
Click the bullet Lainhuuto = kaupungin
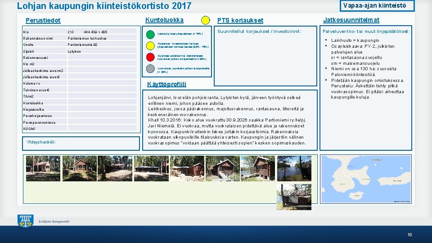355,40
